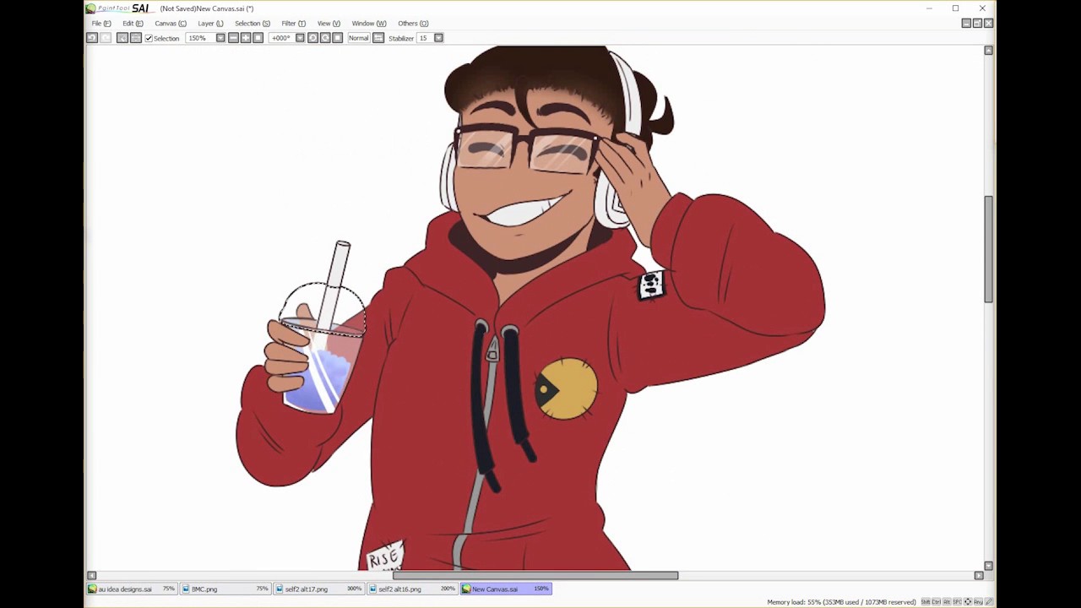1081x608 pixels.
Task: Reset zoom with the square icon after plus
Action: [258, 38]
